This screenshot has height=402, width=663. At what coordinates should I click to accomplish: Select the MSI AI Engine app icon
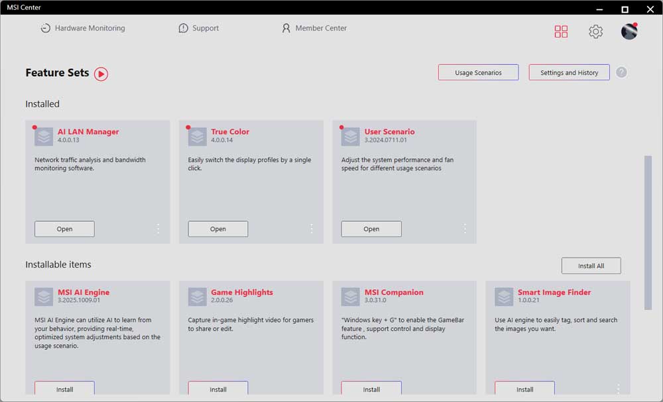click(43, 297)
